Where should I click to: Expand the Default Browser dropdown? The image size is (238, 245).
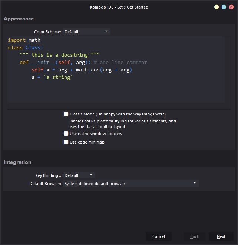coord(131,184)
